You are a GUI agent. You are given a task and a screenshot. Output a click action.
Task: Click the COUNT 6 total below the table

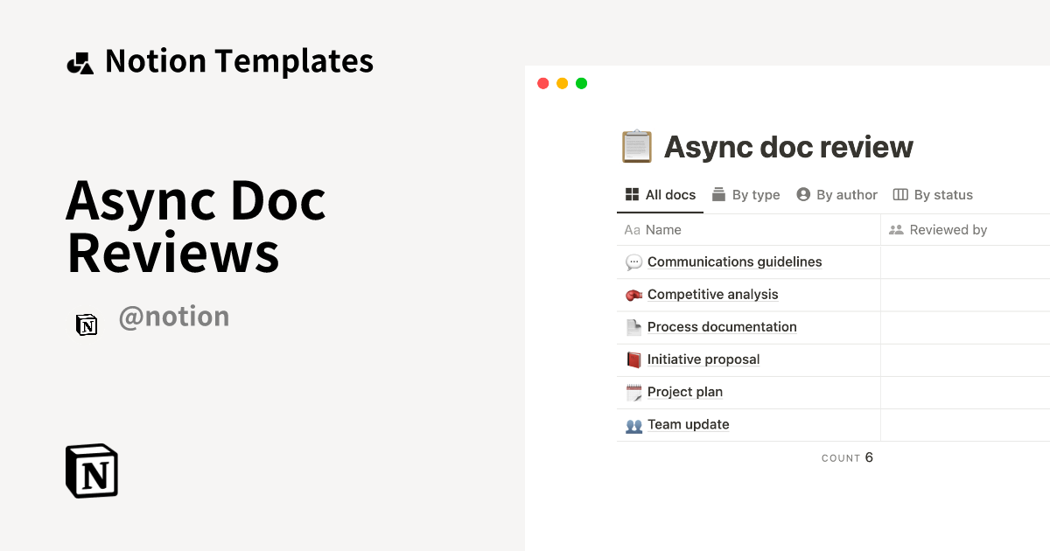[847, 457]
